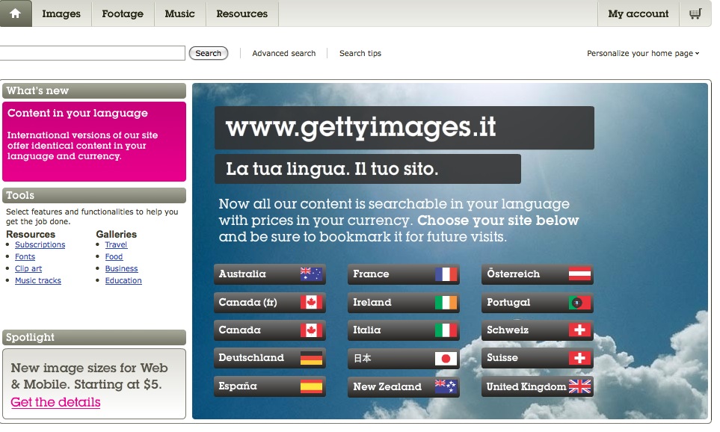Open the Resources menu
This screenshot has height=432, width=720.
242,13
